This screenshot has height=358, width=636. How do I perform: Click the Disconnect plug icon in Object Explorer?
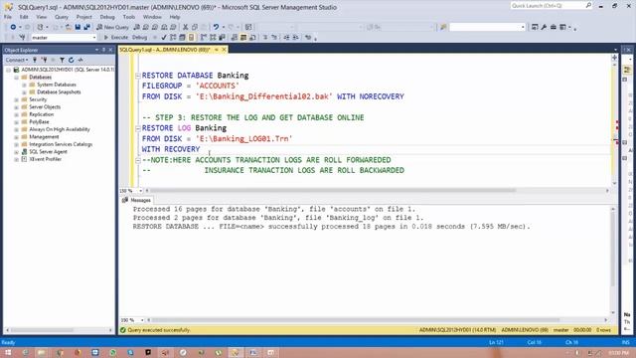[44, 60]
